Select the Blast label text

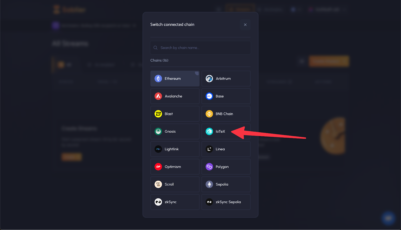click(x=169, y=114)
